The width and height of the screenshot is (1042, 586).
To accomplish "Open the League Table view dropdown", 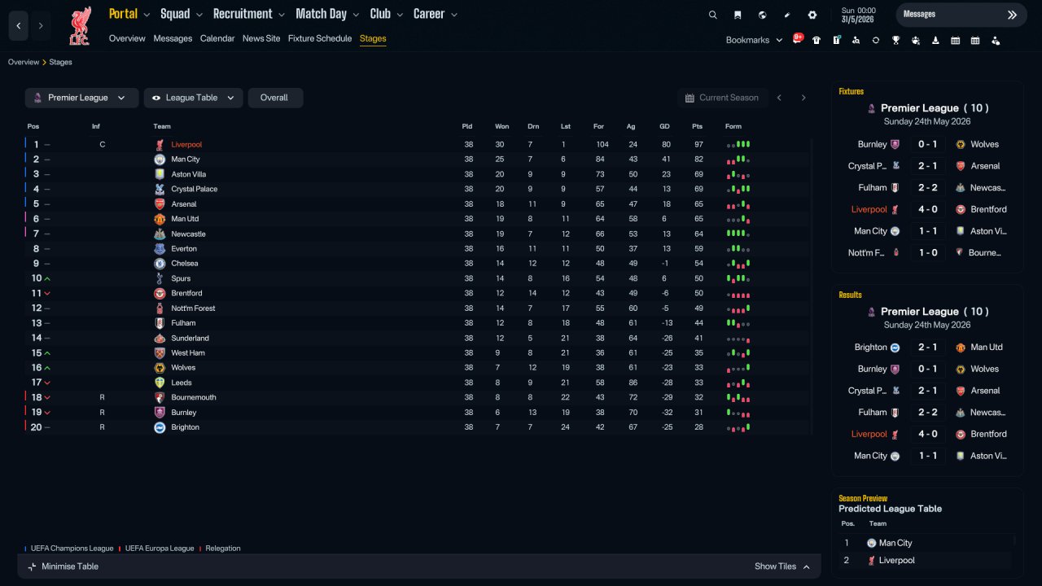I will point(193,98).
